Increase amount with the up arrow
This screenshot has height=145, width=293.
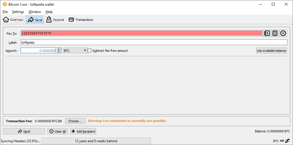(59, 49)
